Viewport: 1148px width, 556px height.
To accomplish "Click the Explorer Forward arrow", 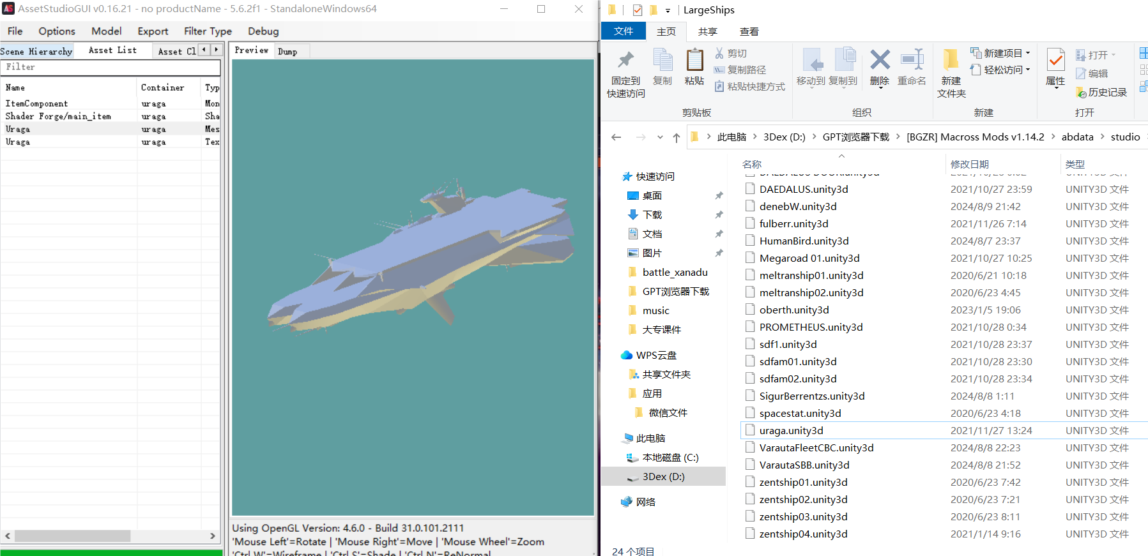I will [x=641, y=137].
